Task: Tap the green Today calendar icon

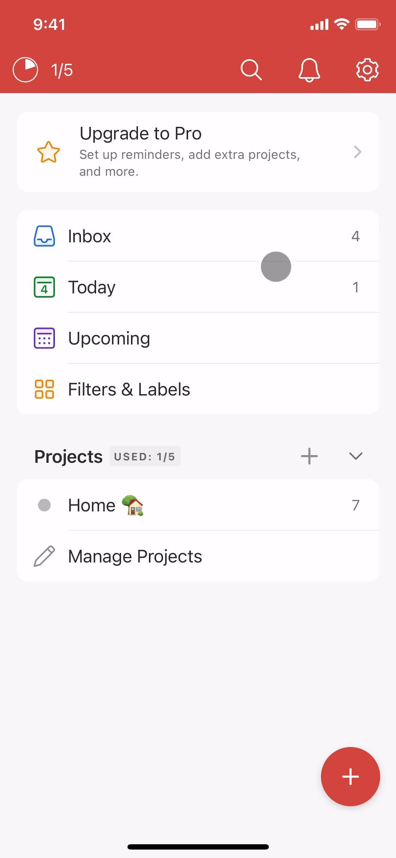Action: click(44, 287)
